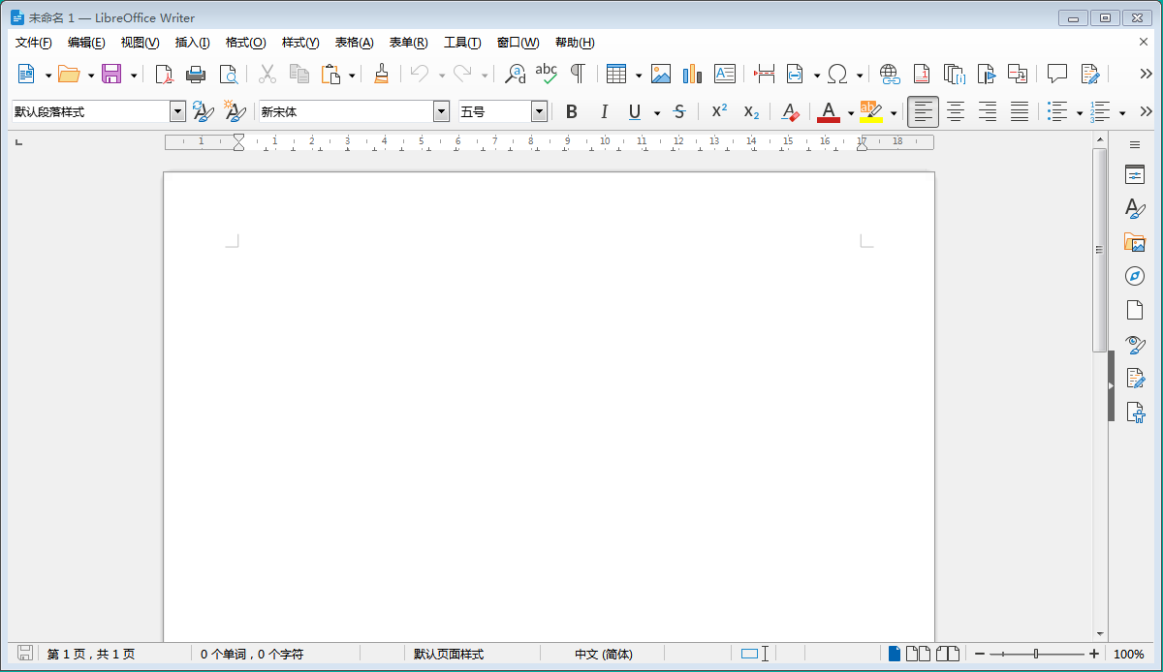Toggle Italic text formatting
This screenshot has height=672, width=1163.
click(x=604, y=112)
